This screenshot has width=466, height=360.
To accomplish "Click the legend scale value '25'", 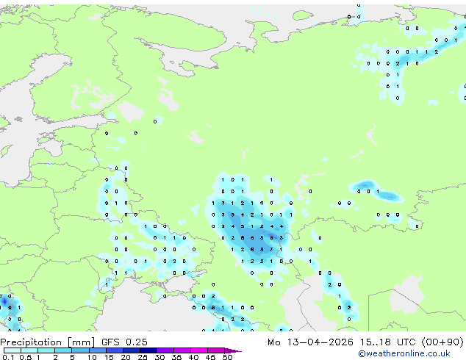I will [143, 357].
